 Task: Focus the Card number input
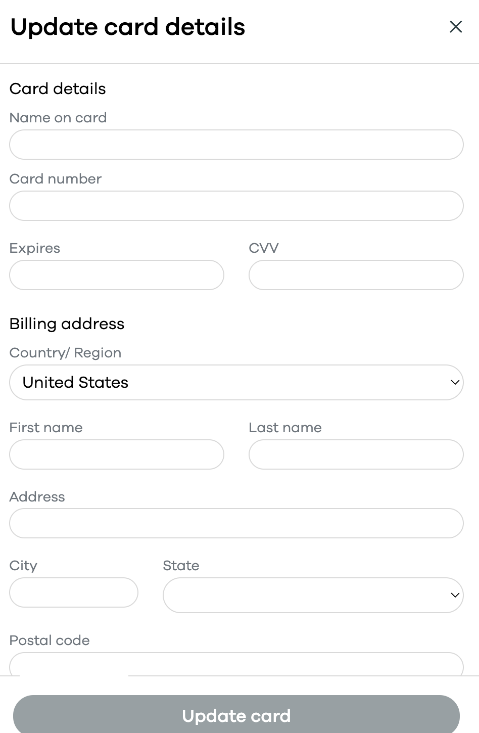click(236, 206)
